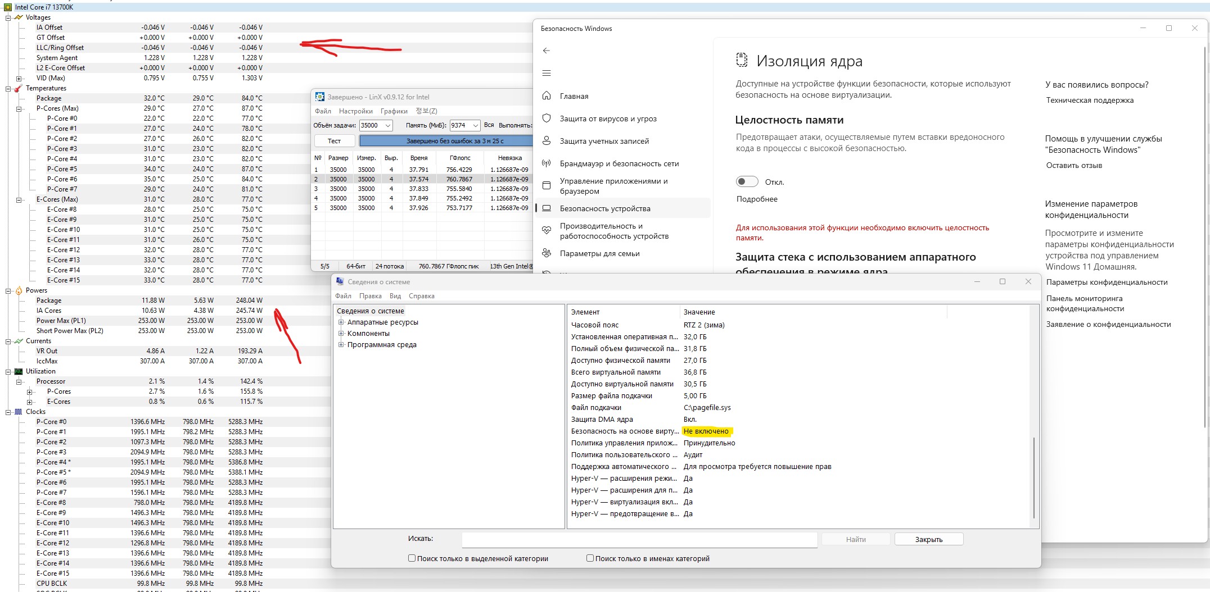The width and height of the screenshot is (1210, 592).
Task: Select the highlighted Не включено value
Action: tap(706, 431)
